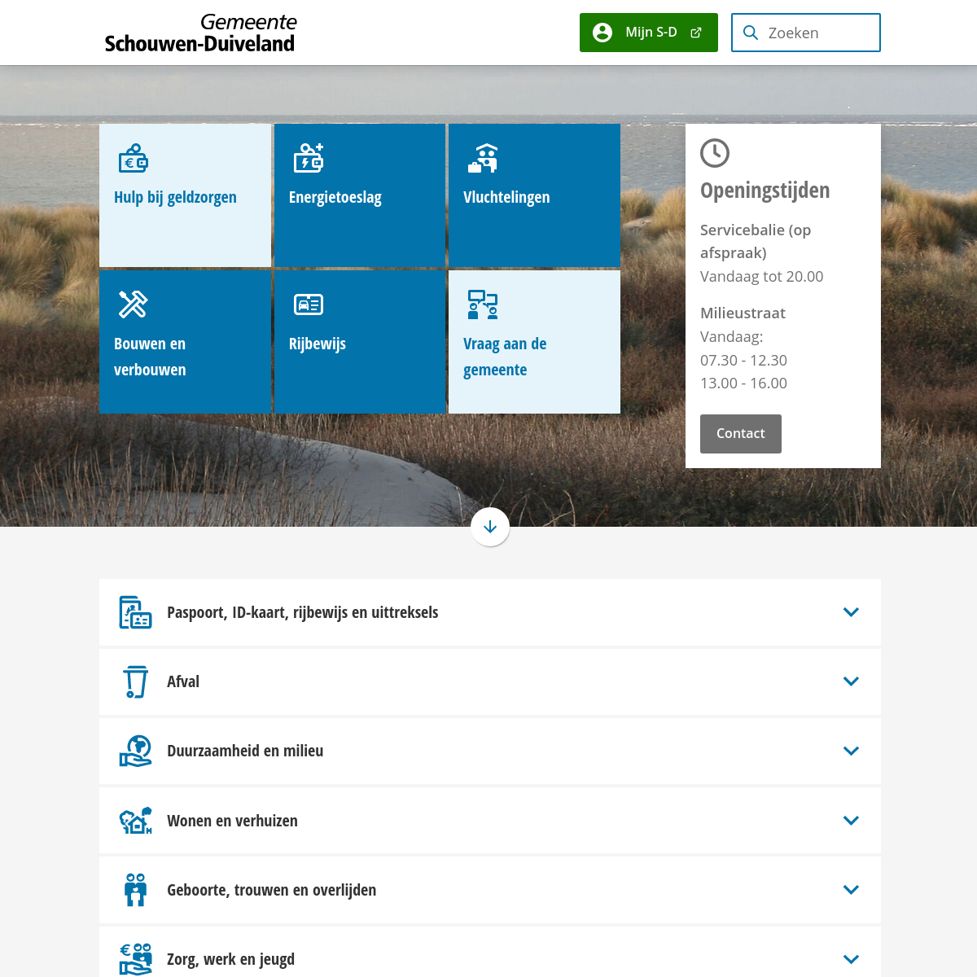Expand Geboorte, trouwen en overlijden
Screen dimensions: 977x977
click(490, 890)
